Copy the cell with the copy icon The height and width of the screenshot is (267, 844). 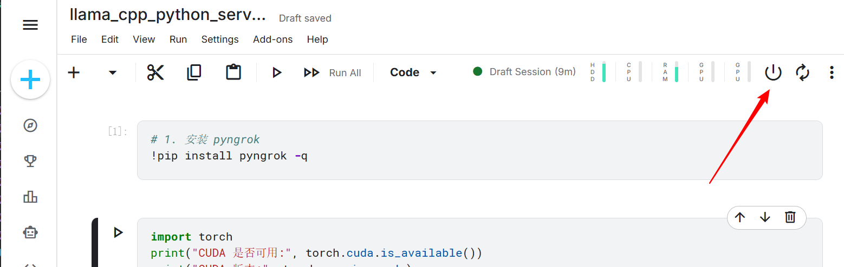click(x=194, y=72)
